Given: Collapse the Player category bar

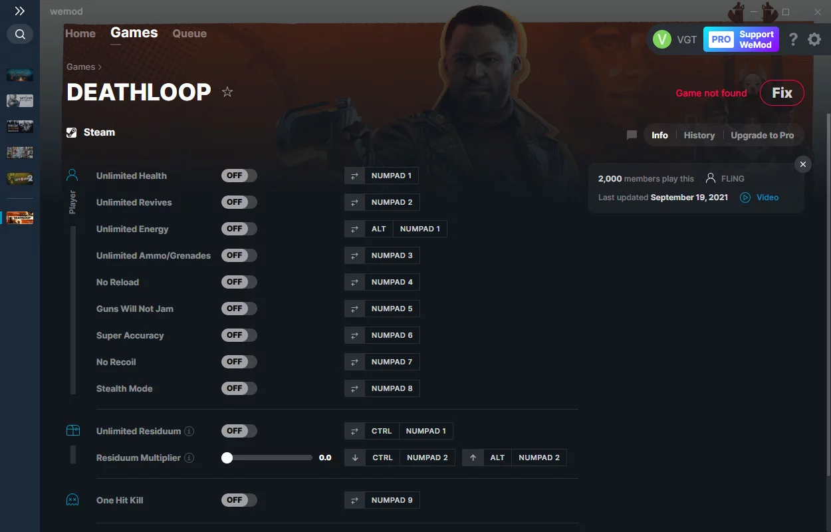Looking at the screenshot, I should coord(73,310).
